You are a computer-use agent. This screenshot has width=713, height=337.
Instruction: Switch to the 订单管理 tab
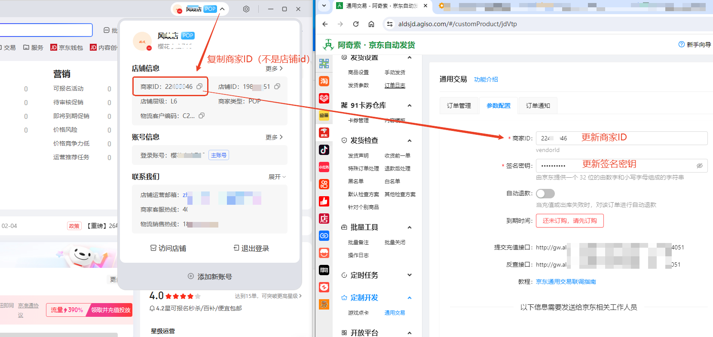click(459, 106)
